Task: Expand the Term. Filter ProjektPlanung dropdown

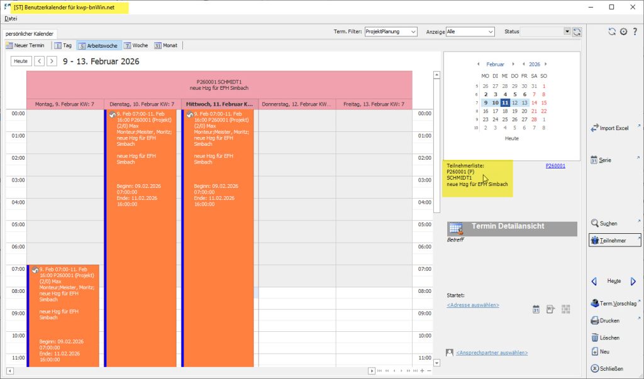Action: (x=413, y=31)
